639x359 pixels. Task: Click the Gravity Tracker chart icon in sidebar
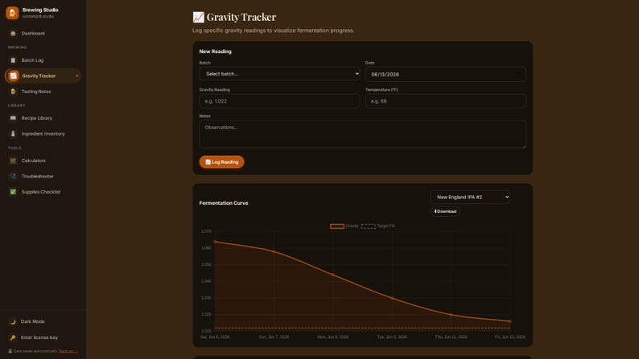click(x=14, y=75)
